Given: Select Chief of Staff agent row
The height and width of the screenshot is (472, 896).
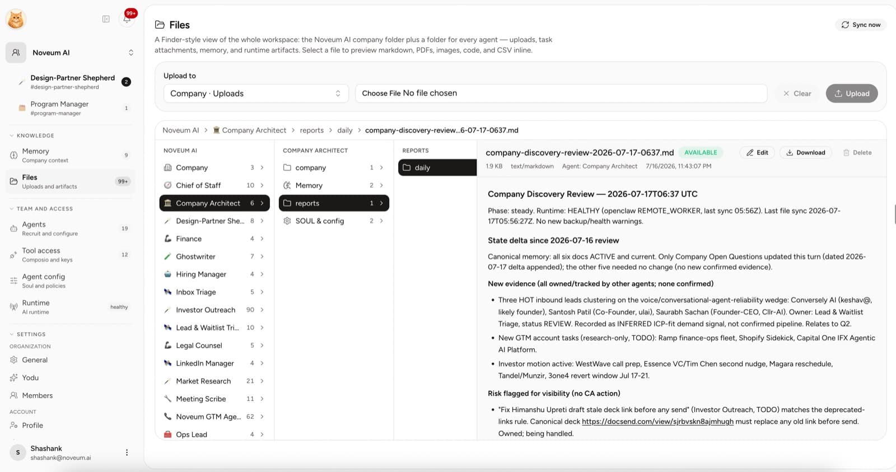Looking at the screenshot, I should point(214,185).
